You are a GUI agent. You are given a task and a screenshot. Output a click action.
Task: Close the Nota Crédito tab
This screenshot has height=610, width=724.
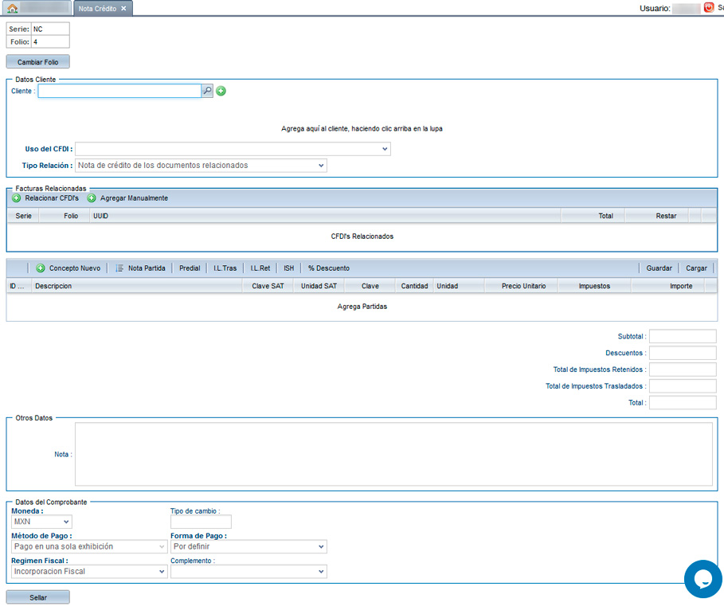(x=123, y=8)
